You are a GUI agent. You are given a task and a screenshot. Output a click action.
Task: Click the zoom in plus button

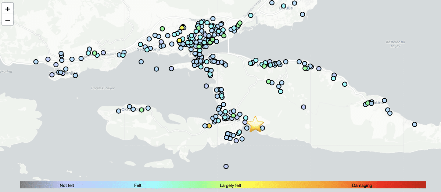[x=8, y=9]
